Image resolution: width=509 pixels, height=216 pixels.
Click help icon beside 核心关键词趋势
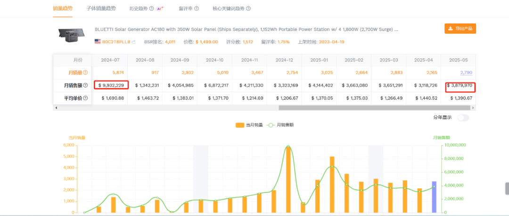(248, 8)
